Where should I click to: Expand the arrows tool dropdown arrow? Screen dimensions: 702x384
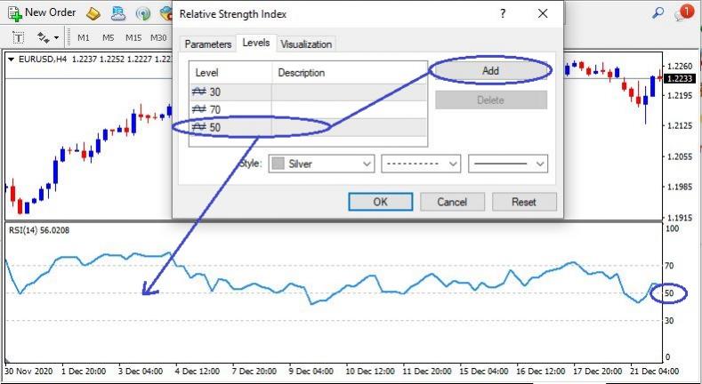[56, 38]
